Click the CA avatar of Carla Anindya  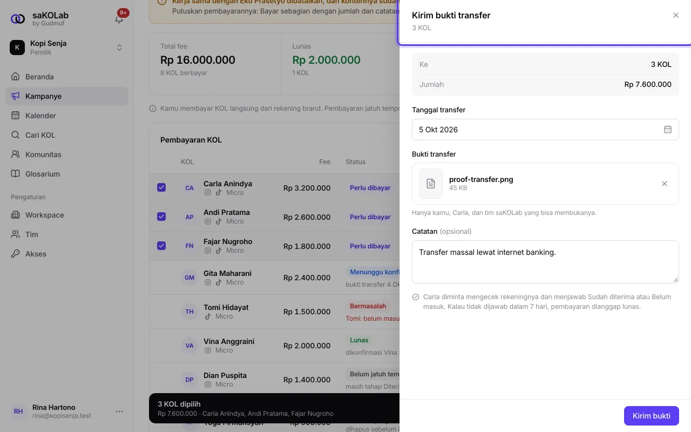tap(189, 188)
